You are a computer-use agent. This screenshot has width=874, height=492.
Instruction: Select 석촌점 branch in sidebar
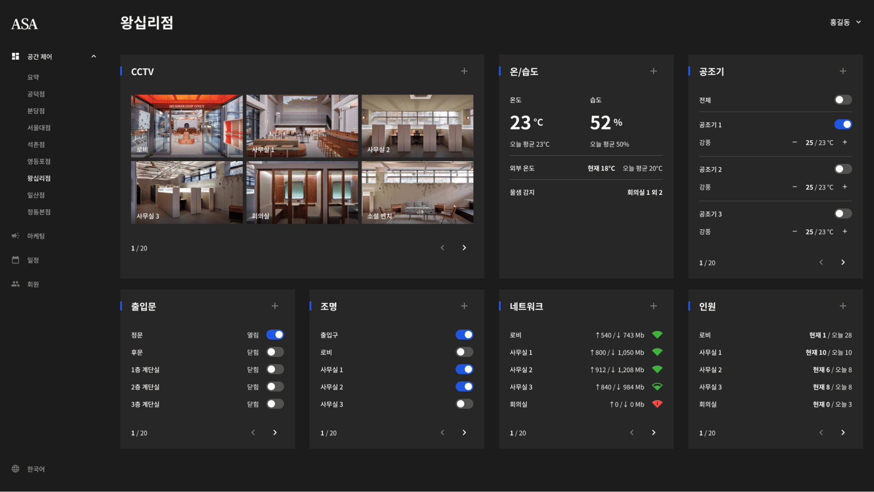point(36,145)
